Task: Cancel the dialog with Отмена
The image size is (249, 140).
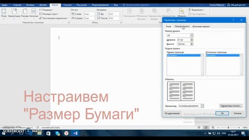Action: pos(237,113)
